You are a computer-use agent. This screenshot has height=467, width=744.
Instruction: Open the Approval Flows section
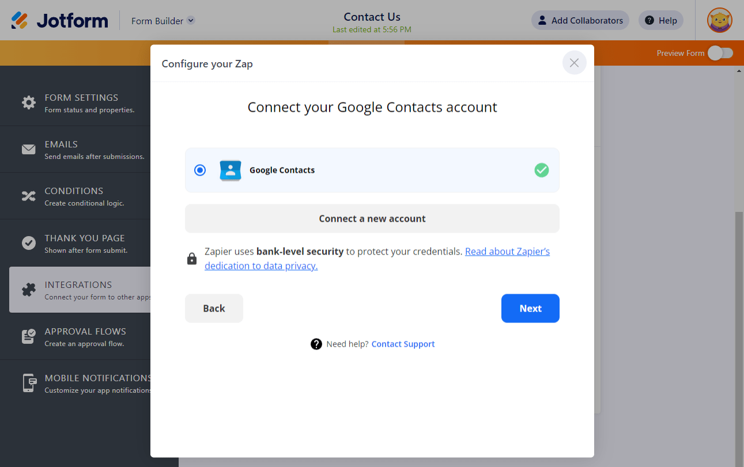[x=85, y=336]
